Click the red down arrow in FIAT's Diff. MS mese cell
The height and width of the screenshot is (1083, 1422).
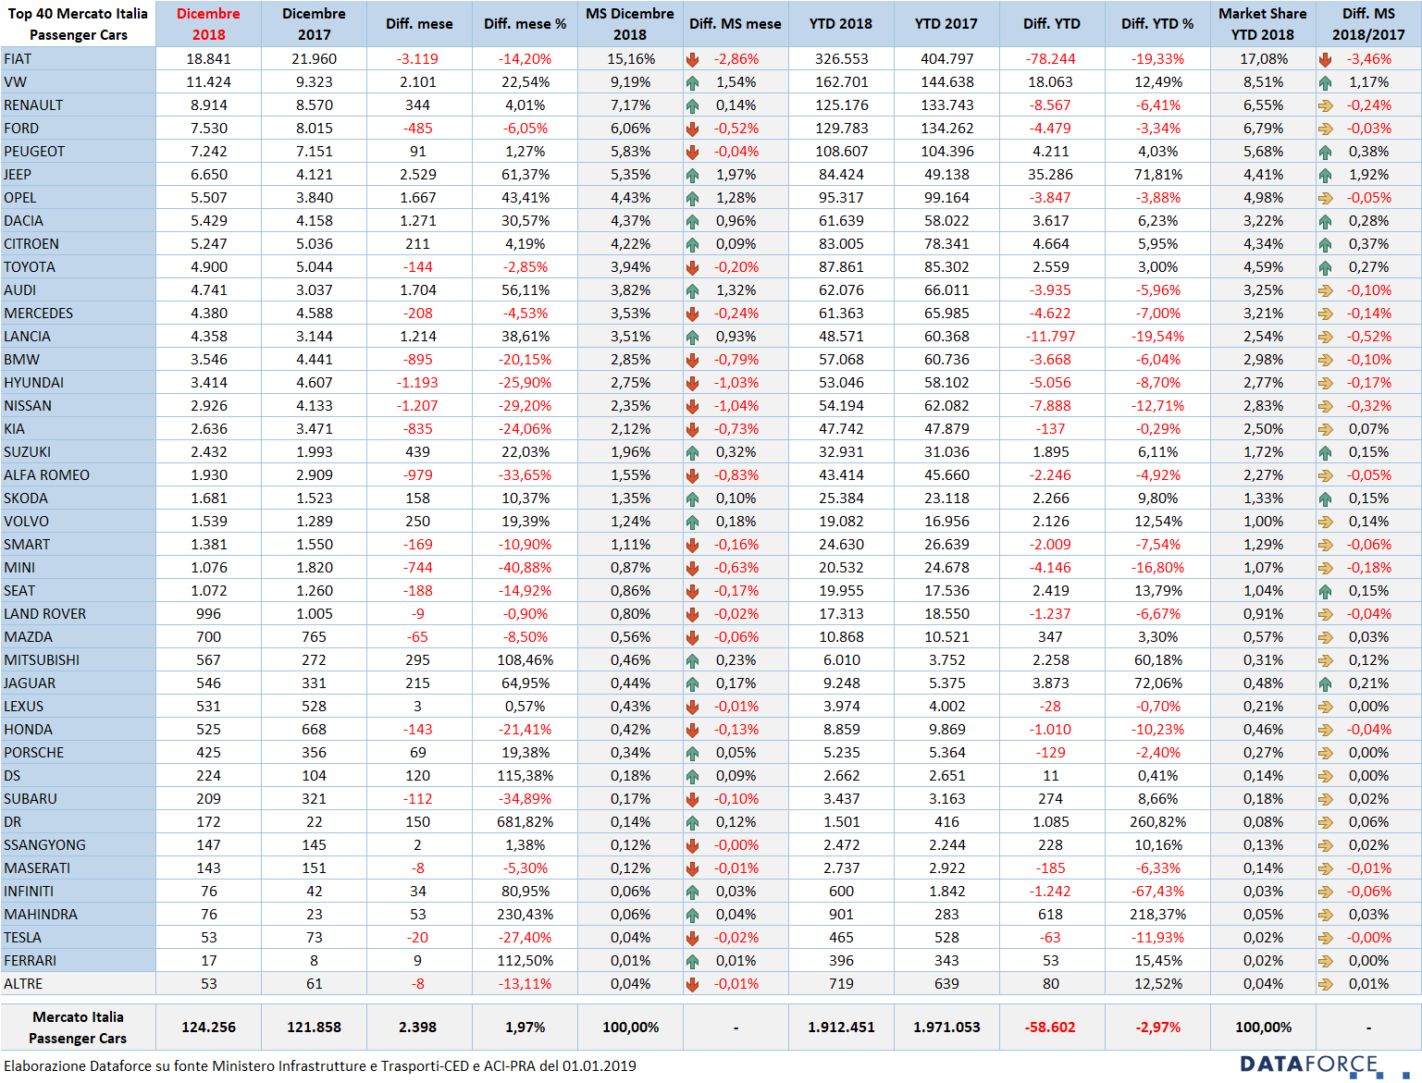(692, 59)
